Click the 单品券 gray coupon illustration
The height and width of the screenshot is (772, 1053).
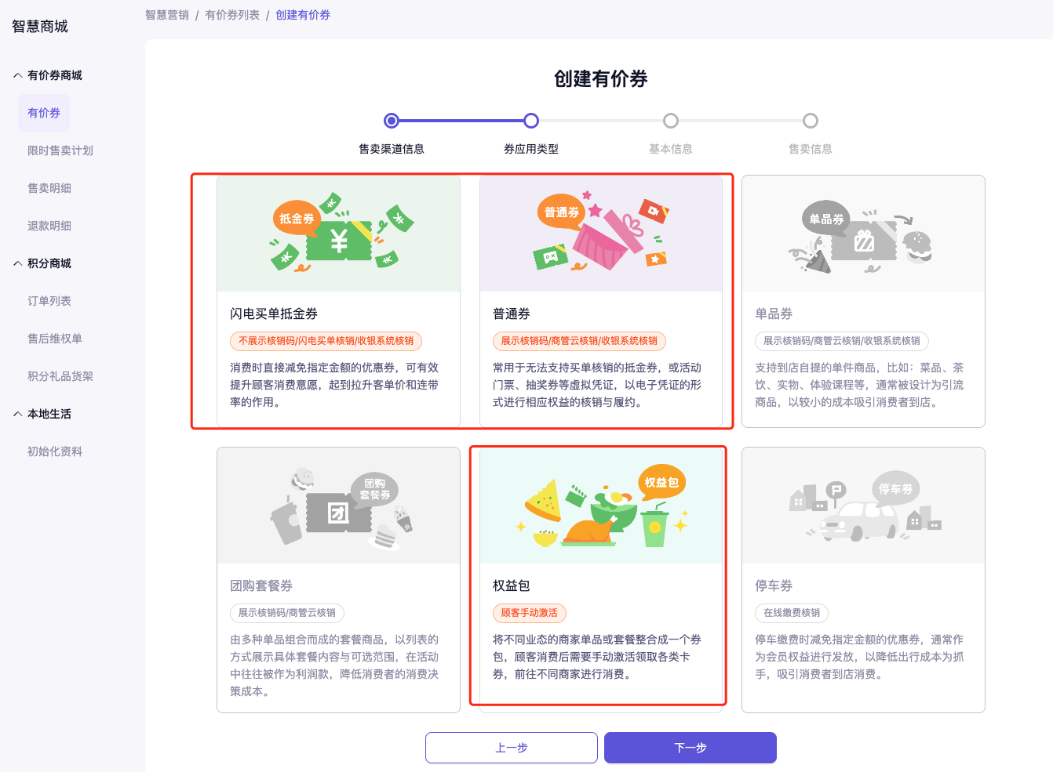pos(863,234)
